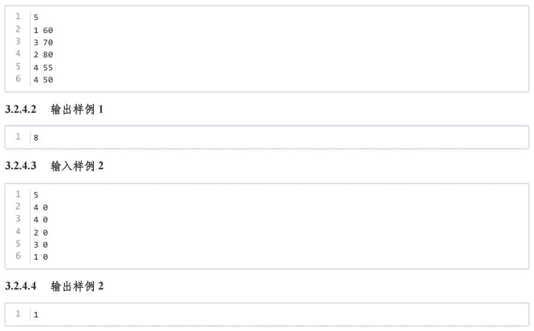The height and width of the screenshot is (331, 534).
Task: Click the line "1 60" in first code block
Action: tap(43, 31)
